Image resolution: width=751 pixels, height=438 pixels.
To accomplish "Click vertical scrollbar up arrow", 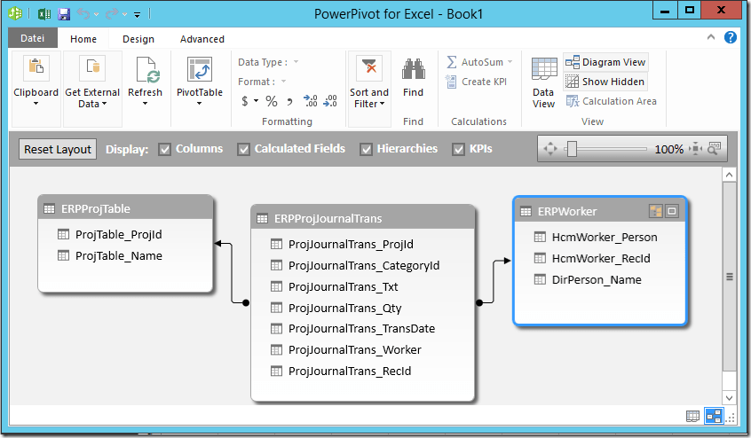I will tap(729, 175).
